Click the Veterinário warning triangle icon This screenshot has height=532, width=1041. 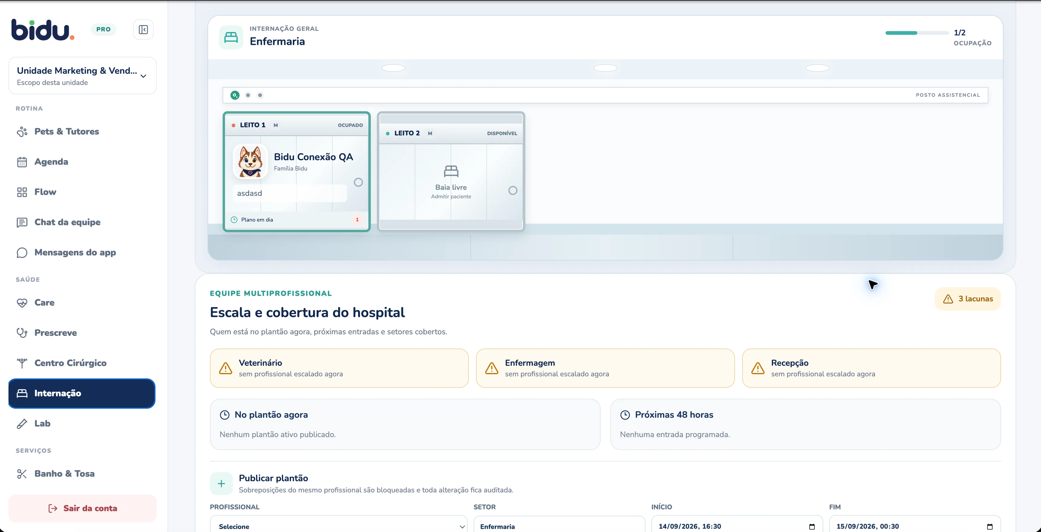click(x=226, y=368)
